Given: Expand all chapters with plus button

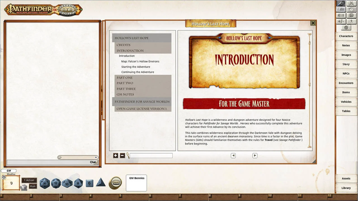Looking at the screenshot, I should 116,155.
